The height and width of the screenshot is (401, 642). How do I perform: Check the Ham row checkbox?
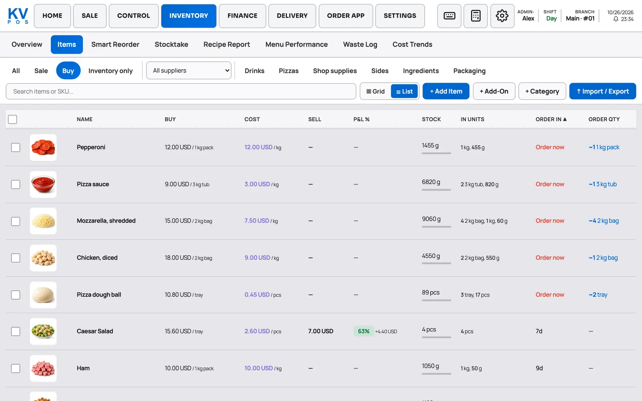click(x=16, y=368)
